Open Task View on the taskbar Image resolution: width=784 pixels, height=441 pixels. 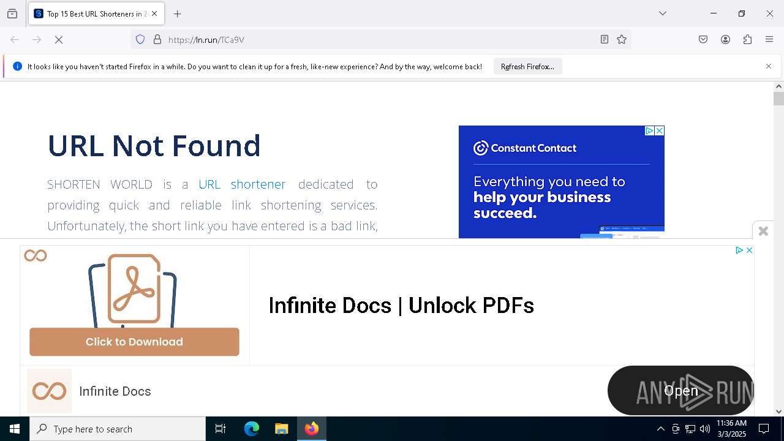(221, 429)
